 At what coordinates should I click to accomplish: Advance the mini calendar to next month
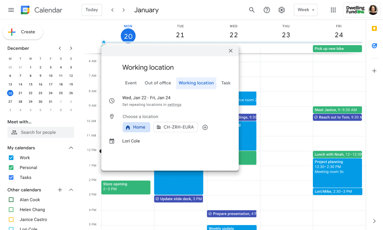(x=71, y=48)
